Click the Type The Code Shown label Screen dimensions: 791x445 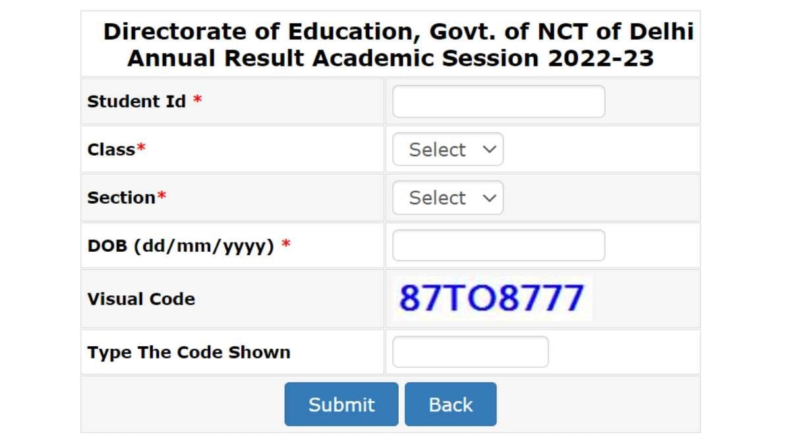189,352
